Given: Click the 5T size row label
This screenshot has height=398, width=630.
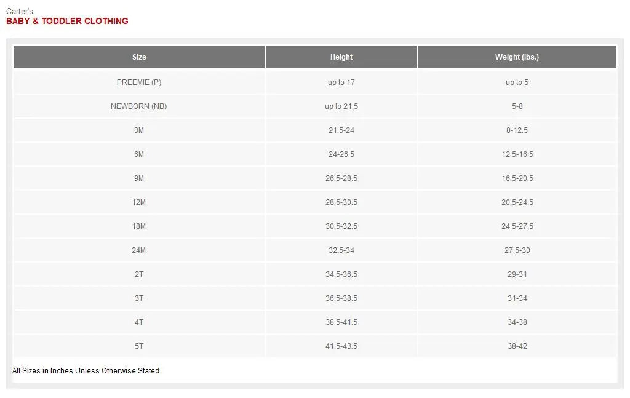Looking at the screenshot, I should pyautogui.click(x=139, y=346).
